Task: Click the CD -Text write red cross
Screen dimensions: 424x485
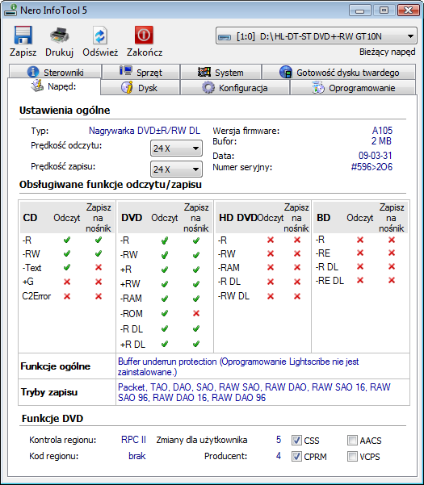Action: 99,267
